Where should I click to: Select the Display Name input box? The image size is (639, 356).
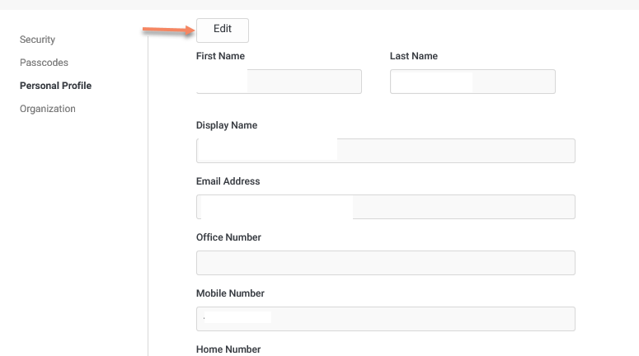(x=454, y=151)
